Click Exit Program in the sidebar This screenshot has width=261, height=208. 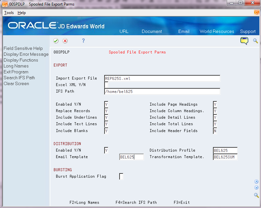coord(16,72)
